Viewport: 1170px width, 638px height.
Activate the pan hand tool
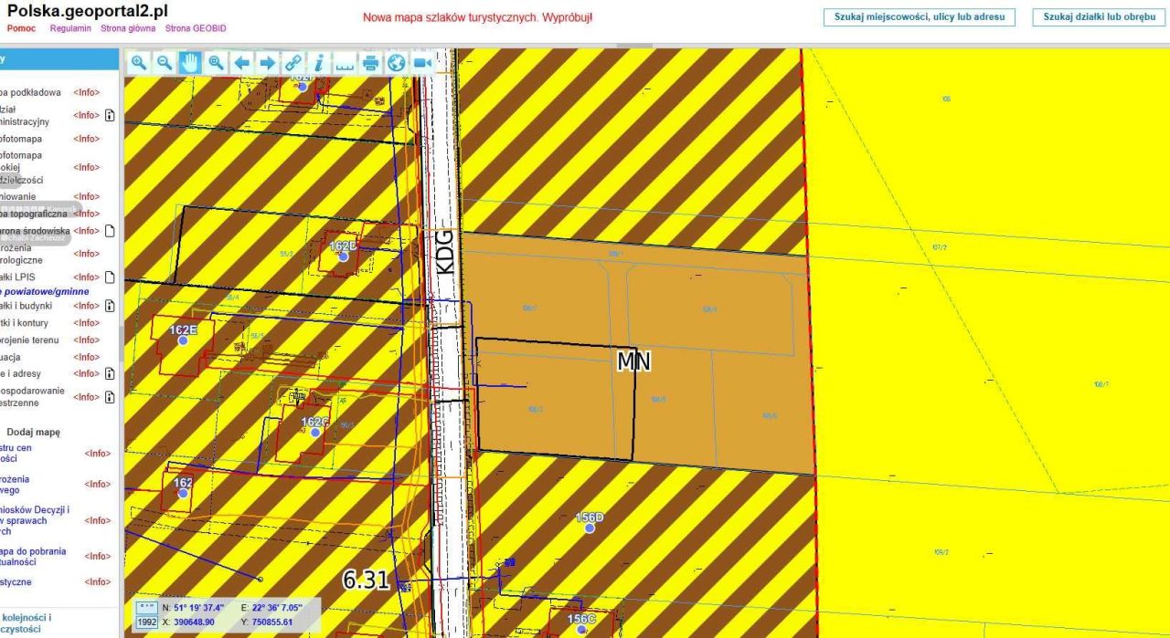point(190,62)
